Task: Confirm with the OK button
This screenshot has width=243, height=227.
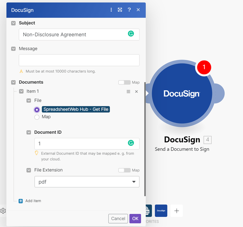Action: 135,218
